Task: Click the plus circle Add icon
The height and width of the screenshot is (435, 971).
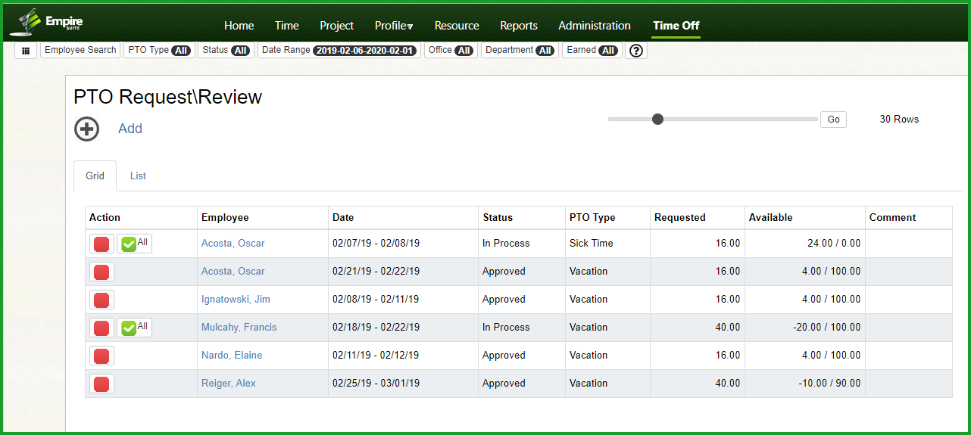Action: click(87, 129)
